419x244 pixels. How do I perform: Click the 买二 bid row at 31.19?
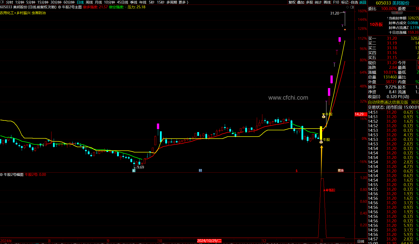click(x=393, y=43)
